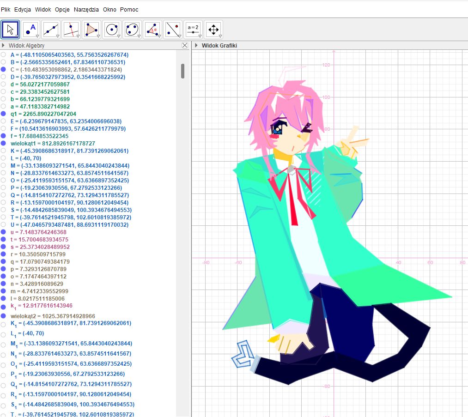Hide wielokąt1 via its visibility circle
Screen dimensions: 468x417
4,143
